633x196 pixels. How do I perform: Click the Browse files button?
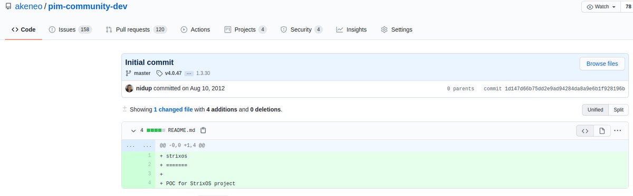[602, 64]
